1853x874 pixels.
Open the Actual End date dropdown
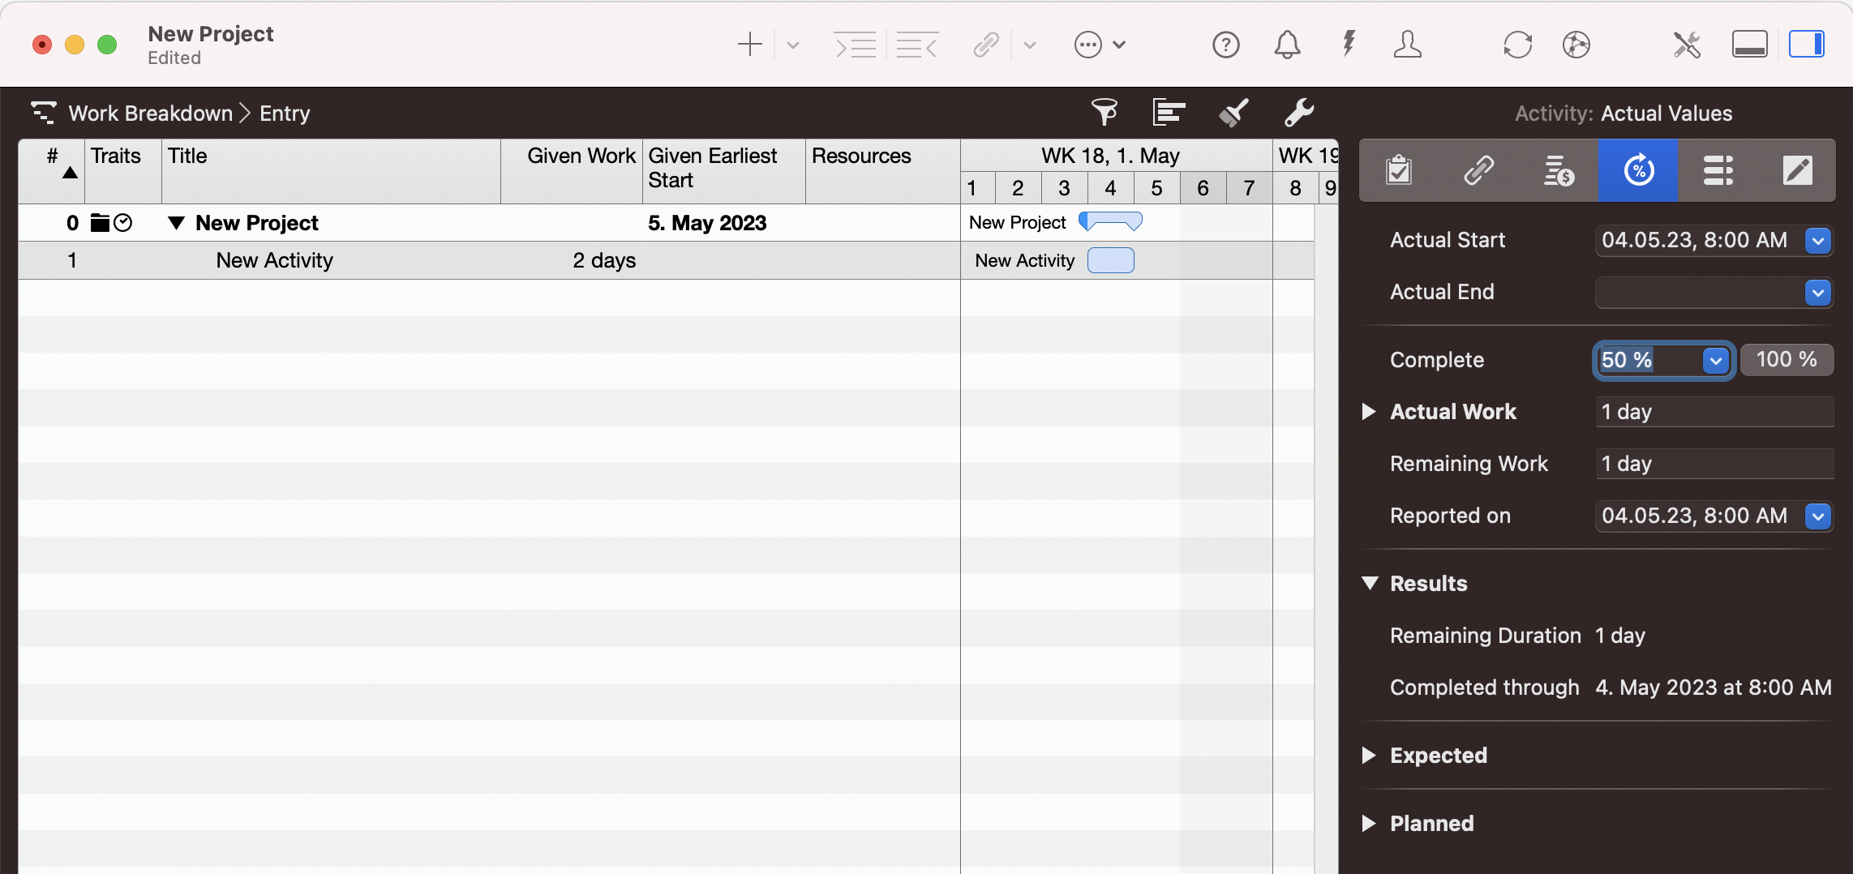coord(1817,292)
